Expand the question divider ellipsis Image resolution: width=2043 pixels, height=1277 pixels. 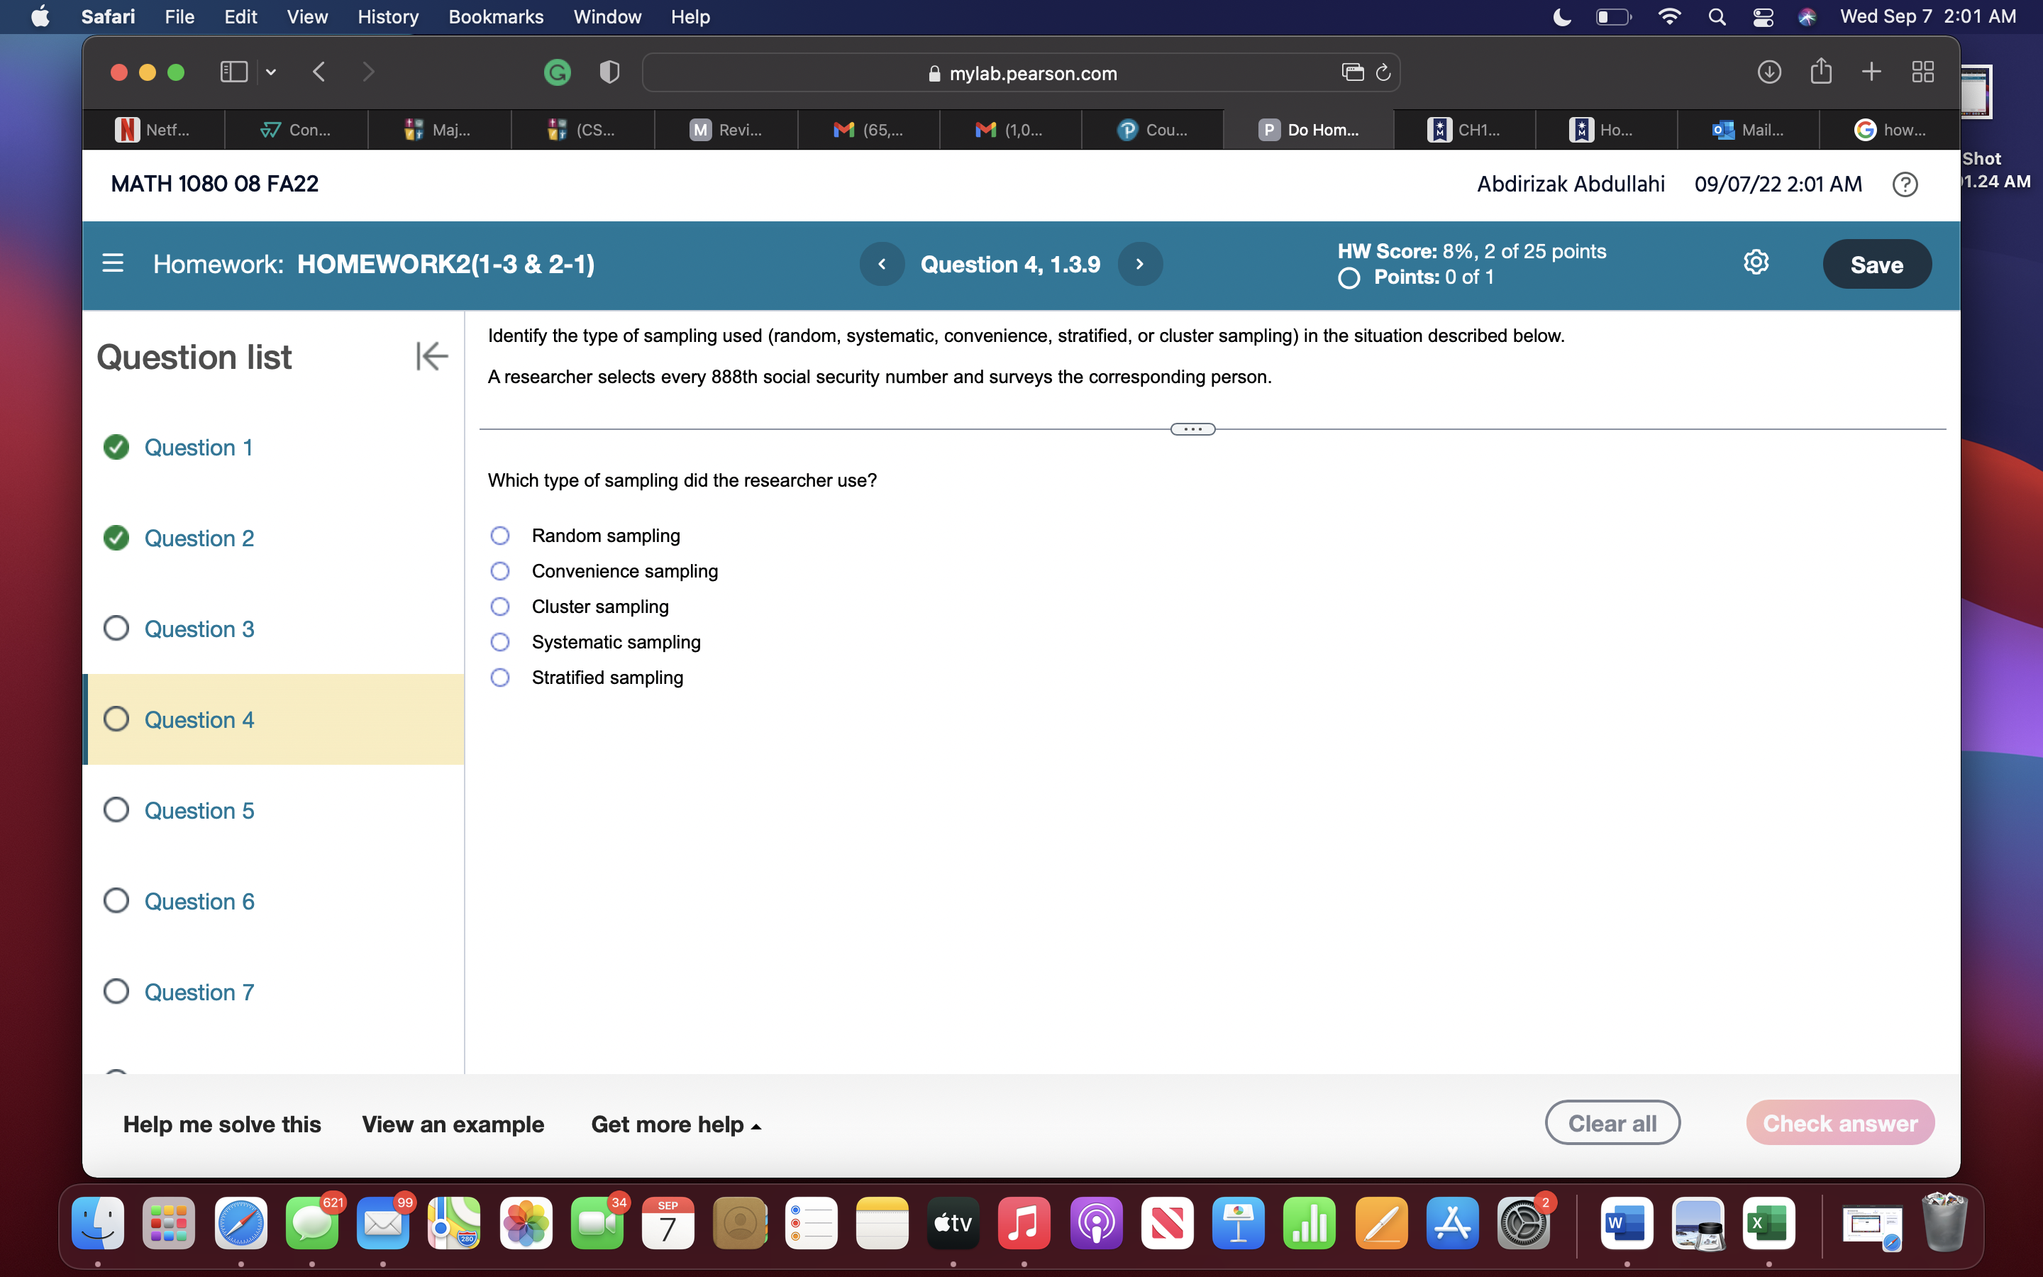pos(1192,429)
